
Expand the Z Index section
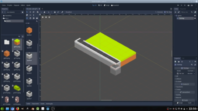pyautogui.click(x=185, y=89)
